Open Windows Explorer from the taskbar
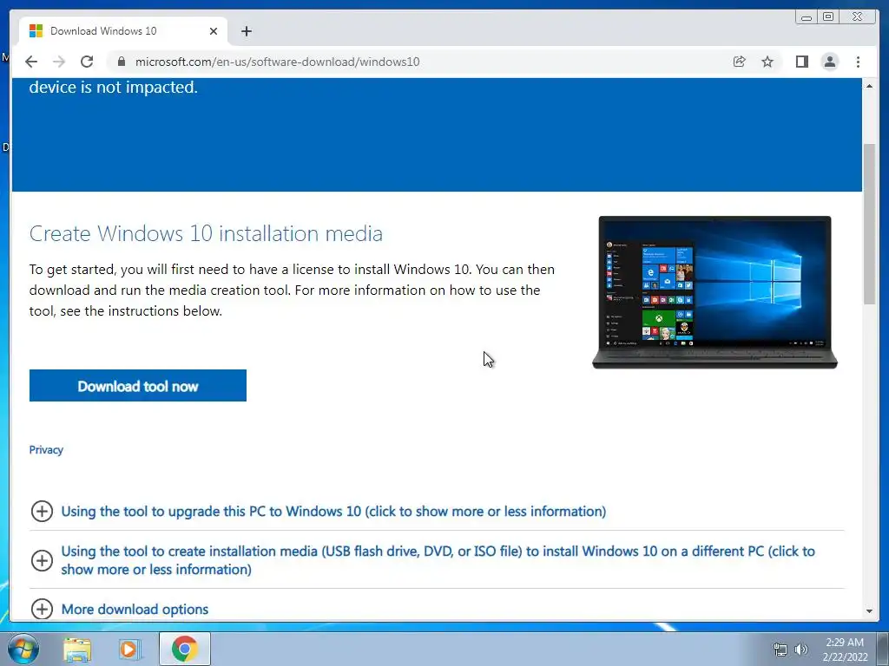 pos(77,649)
